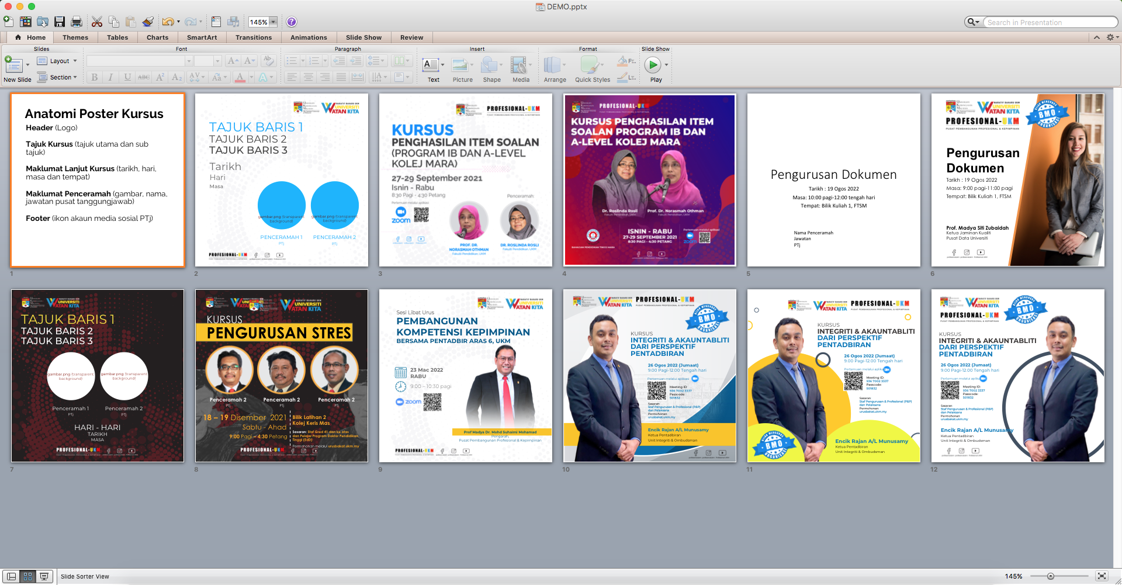Toggle bold text formatting
Screen dimensions: 1122x585
click(x=94, y=77)
